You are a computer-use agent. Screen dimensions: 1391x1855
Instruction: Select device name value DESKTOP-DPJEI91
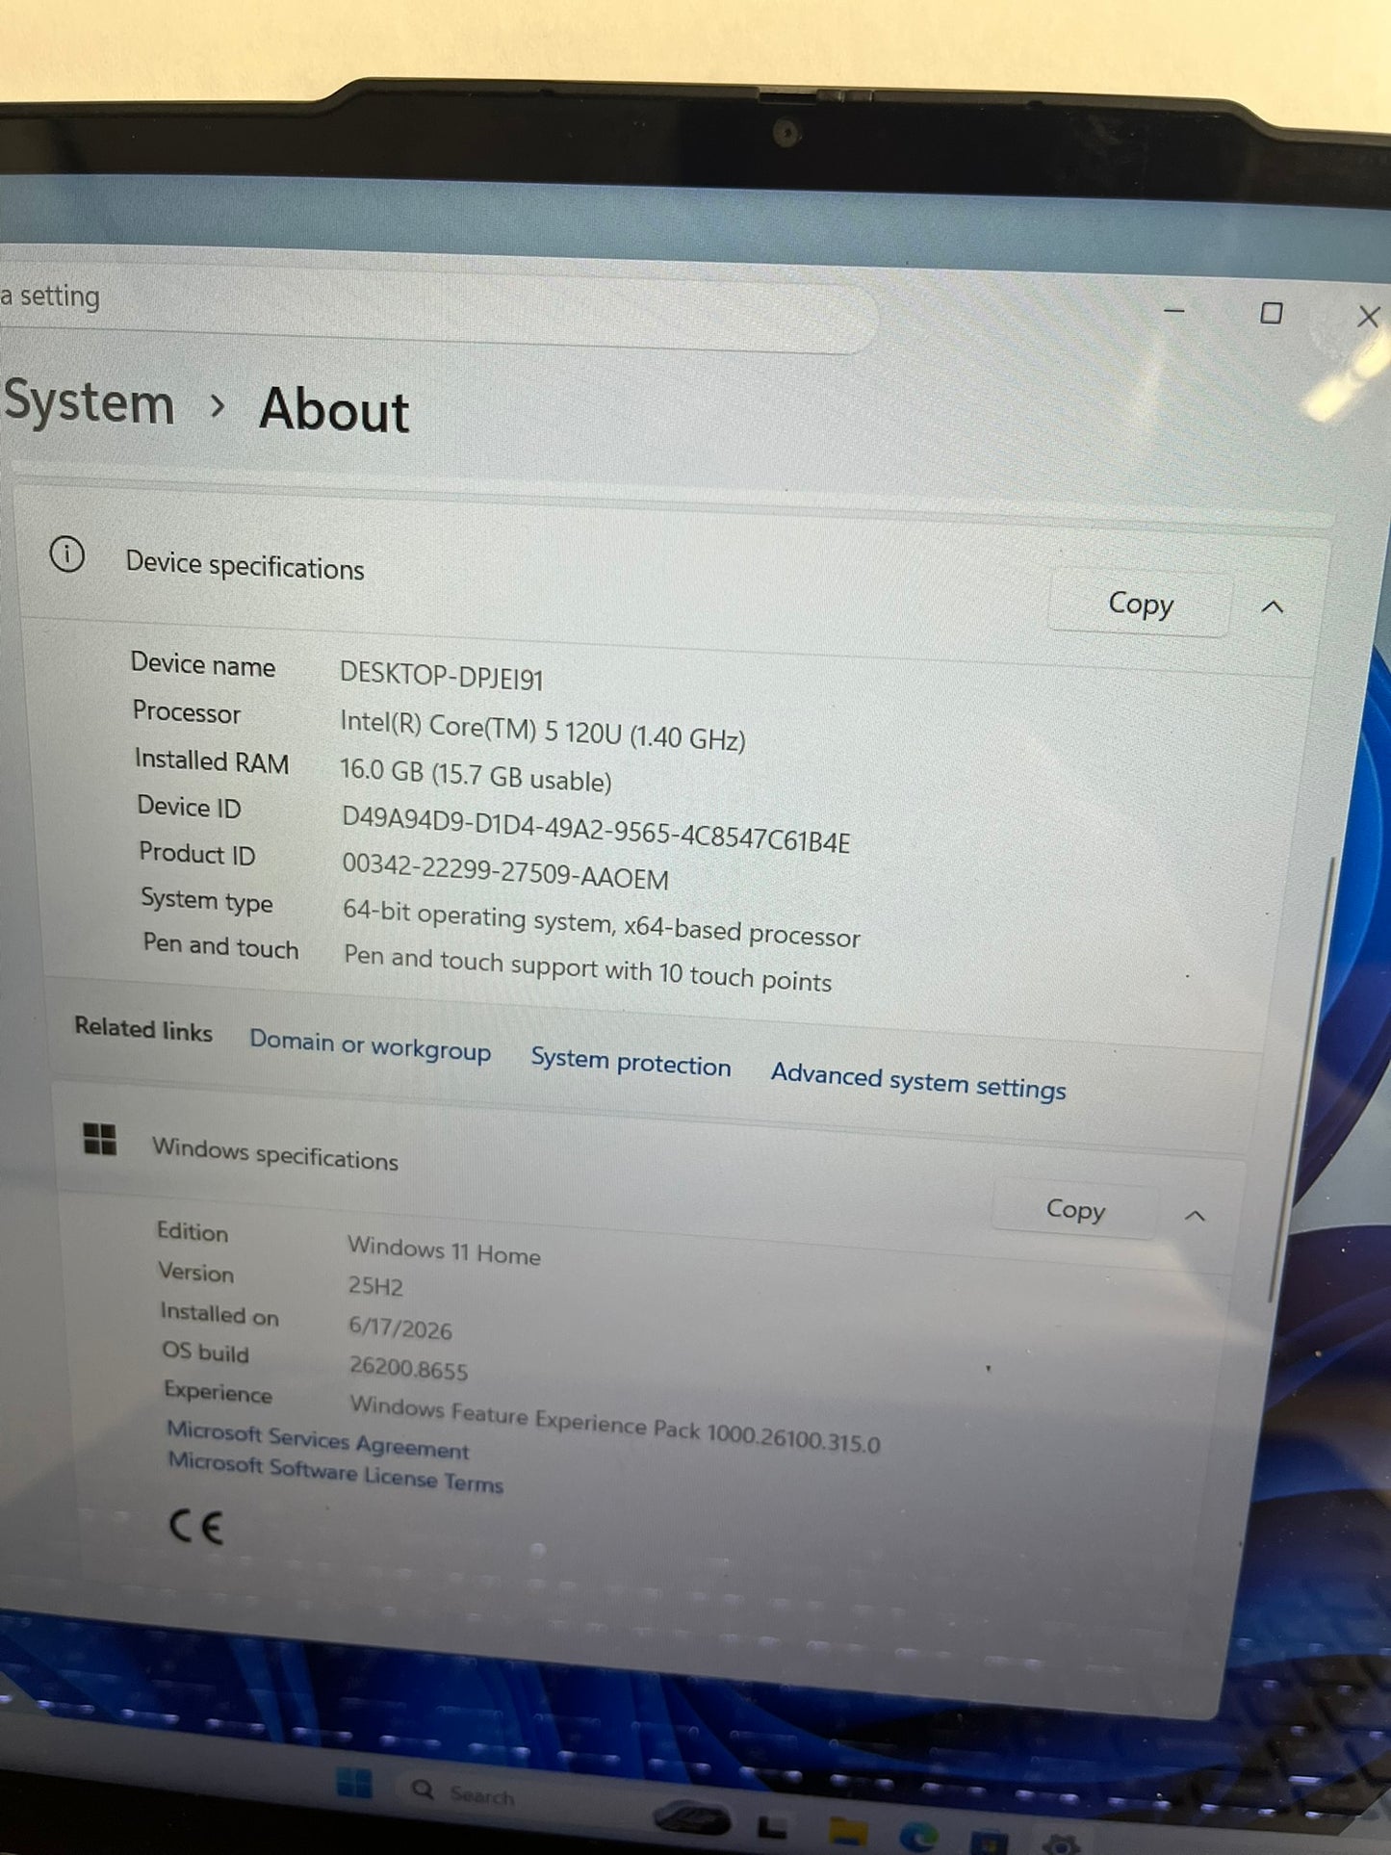442,677
